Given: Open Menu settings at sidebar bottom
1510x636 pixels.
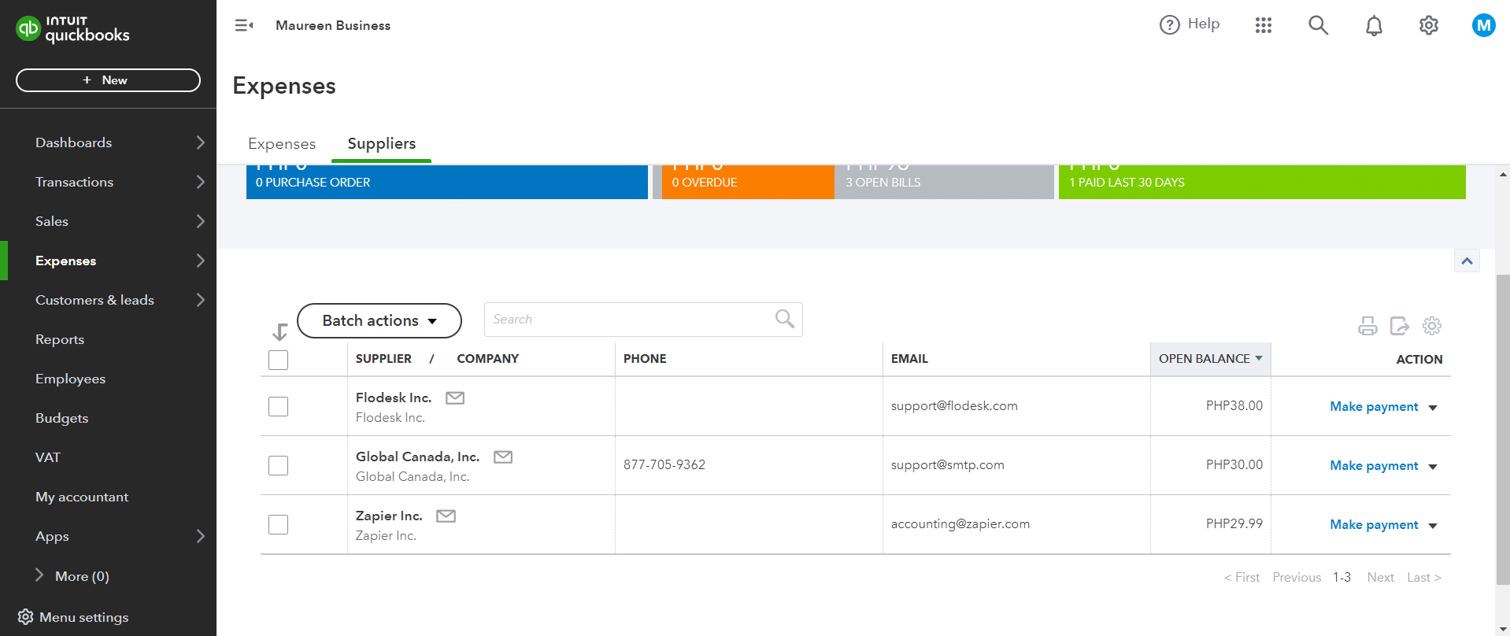Looking at the screenshot, I should coord(73,617).
